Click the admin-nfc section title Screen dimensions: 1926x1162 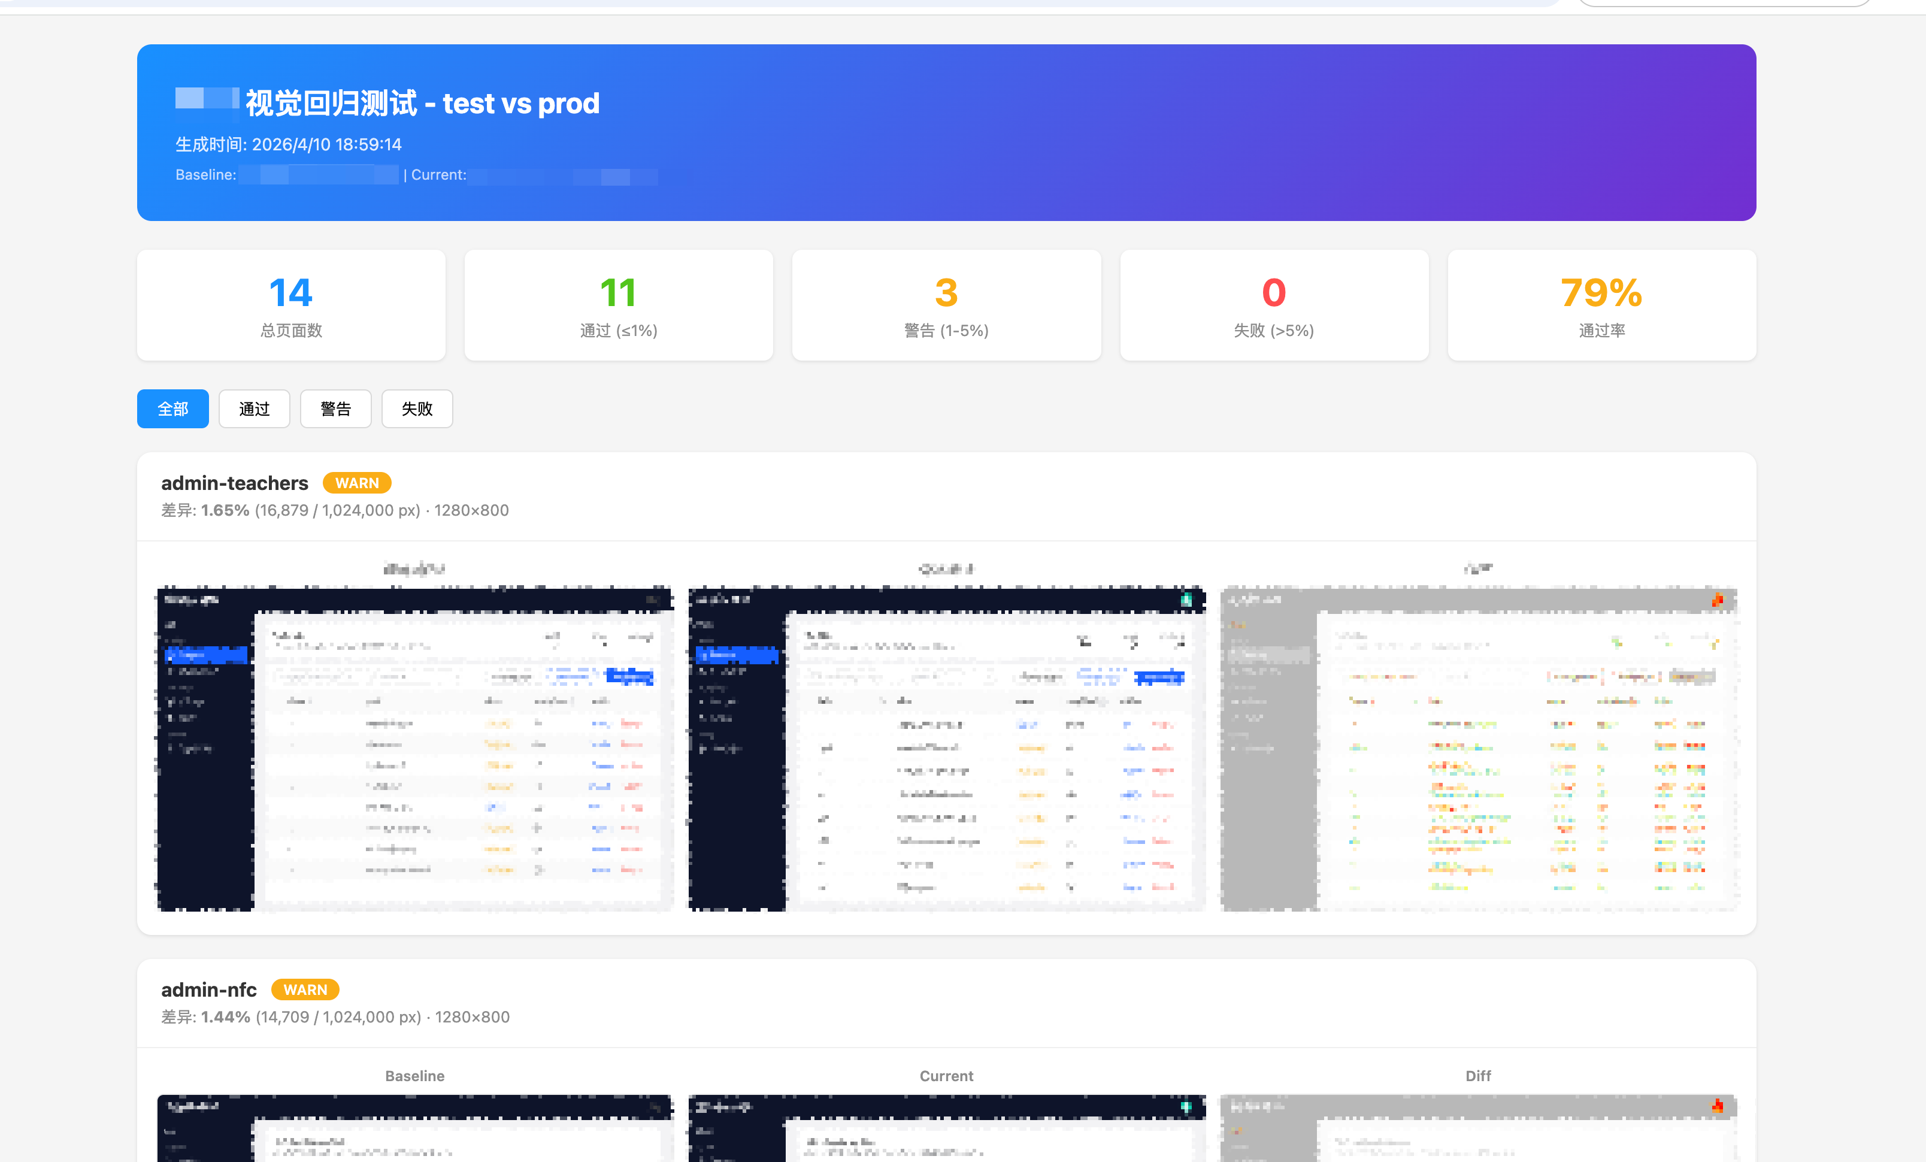pos(208,990)
